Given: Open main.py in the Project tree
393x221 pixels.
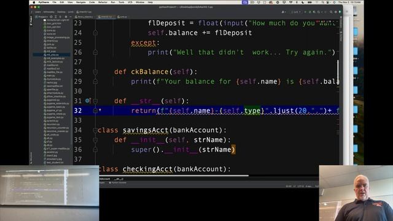Looking at the screenshot, I should pyautogui.click(x=51, y=76).
